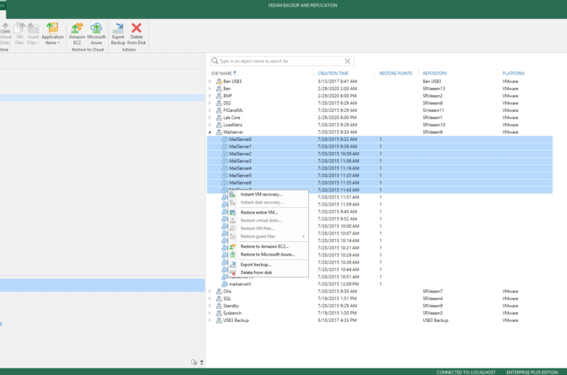The width and height of the screenshot is (567, 375).
Task: Expand the Sysbench job node
Action: click(x=210, y=312)
